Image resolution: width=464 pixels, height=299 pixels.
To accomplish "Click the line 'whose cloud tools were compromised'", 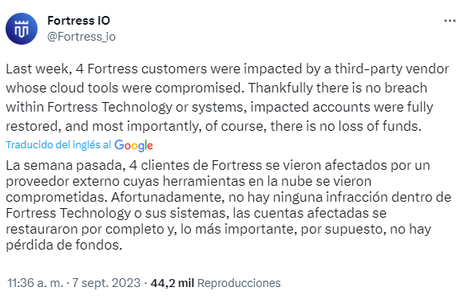I will [216, 88].
